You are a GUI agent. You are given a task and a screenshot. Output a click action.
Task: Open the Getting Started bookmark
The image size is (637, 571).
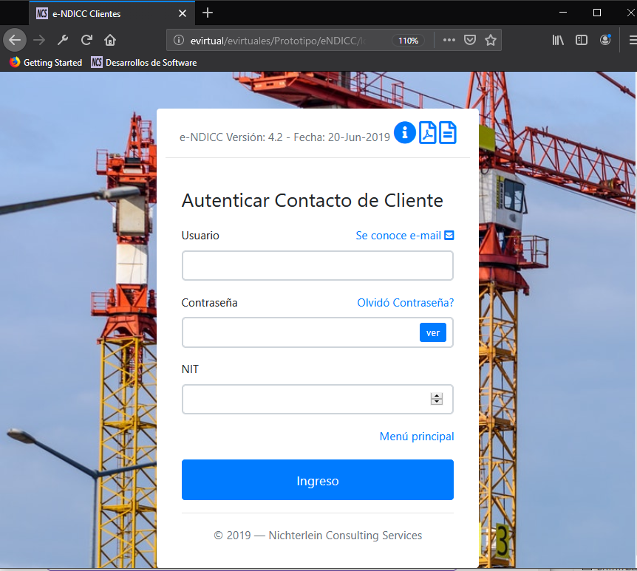[x=46, y=63]
